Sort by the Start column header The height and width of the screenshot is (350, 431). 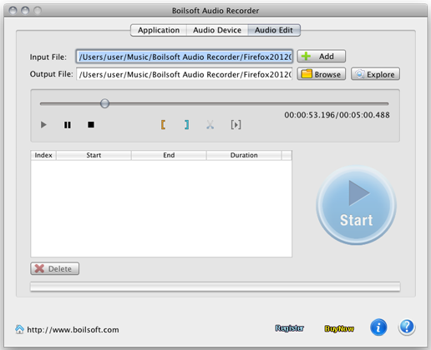[94, 155]
